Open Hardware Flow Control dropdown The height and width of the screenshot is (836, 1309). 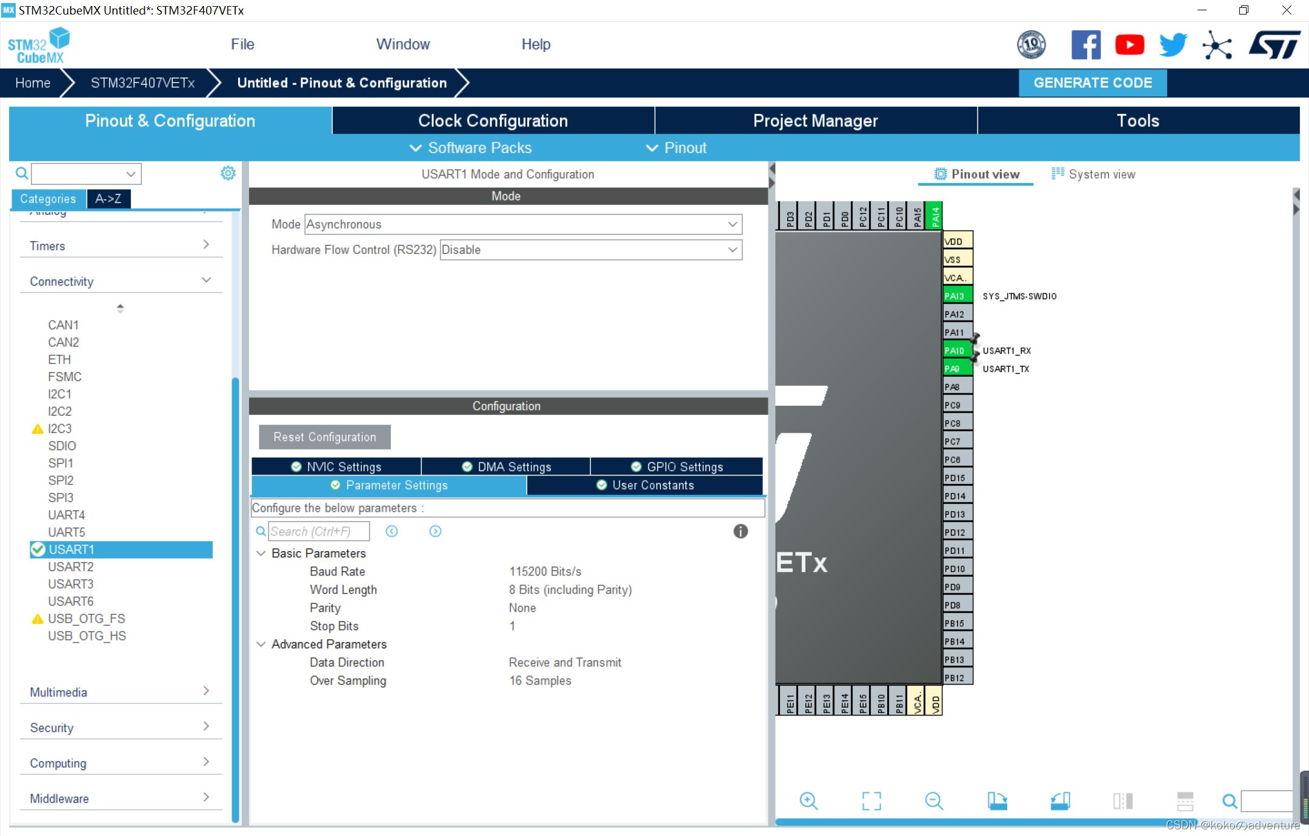point(590,250)
